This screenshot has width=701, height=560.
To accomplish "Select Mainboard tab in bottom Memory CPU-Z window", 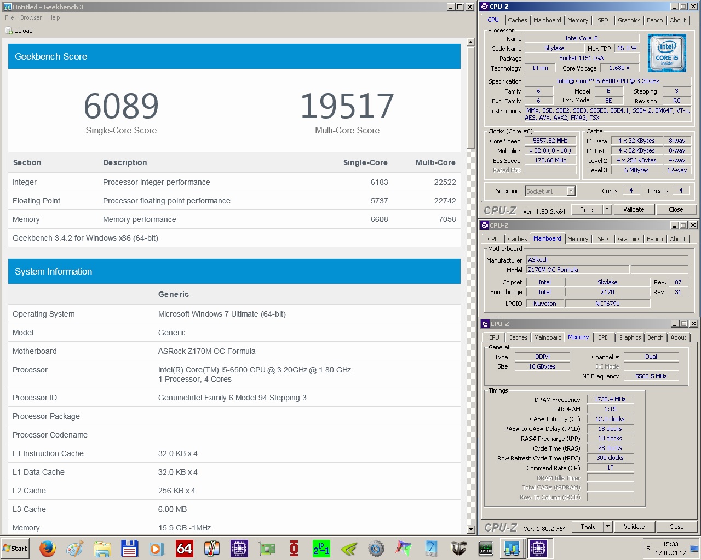I will 548,337.
